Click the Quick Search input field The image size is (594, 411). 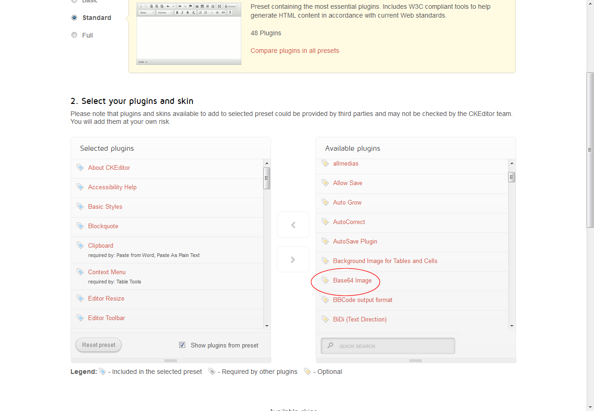(x=388, y=346)
